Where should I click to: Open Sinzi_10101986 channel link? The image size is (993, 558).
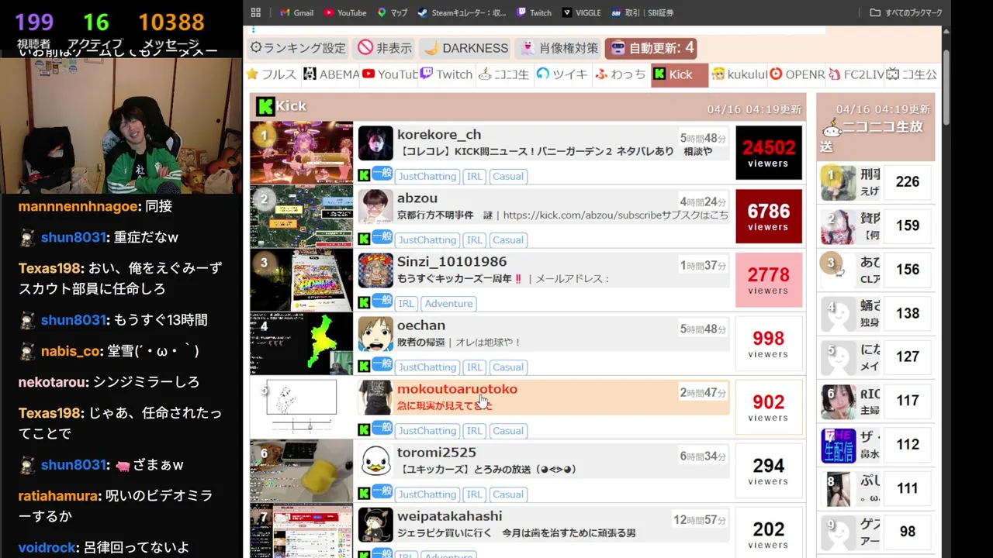[452, 262]
